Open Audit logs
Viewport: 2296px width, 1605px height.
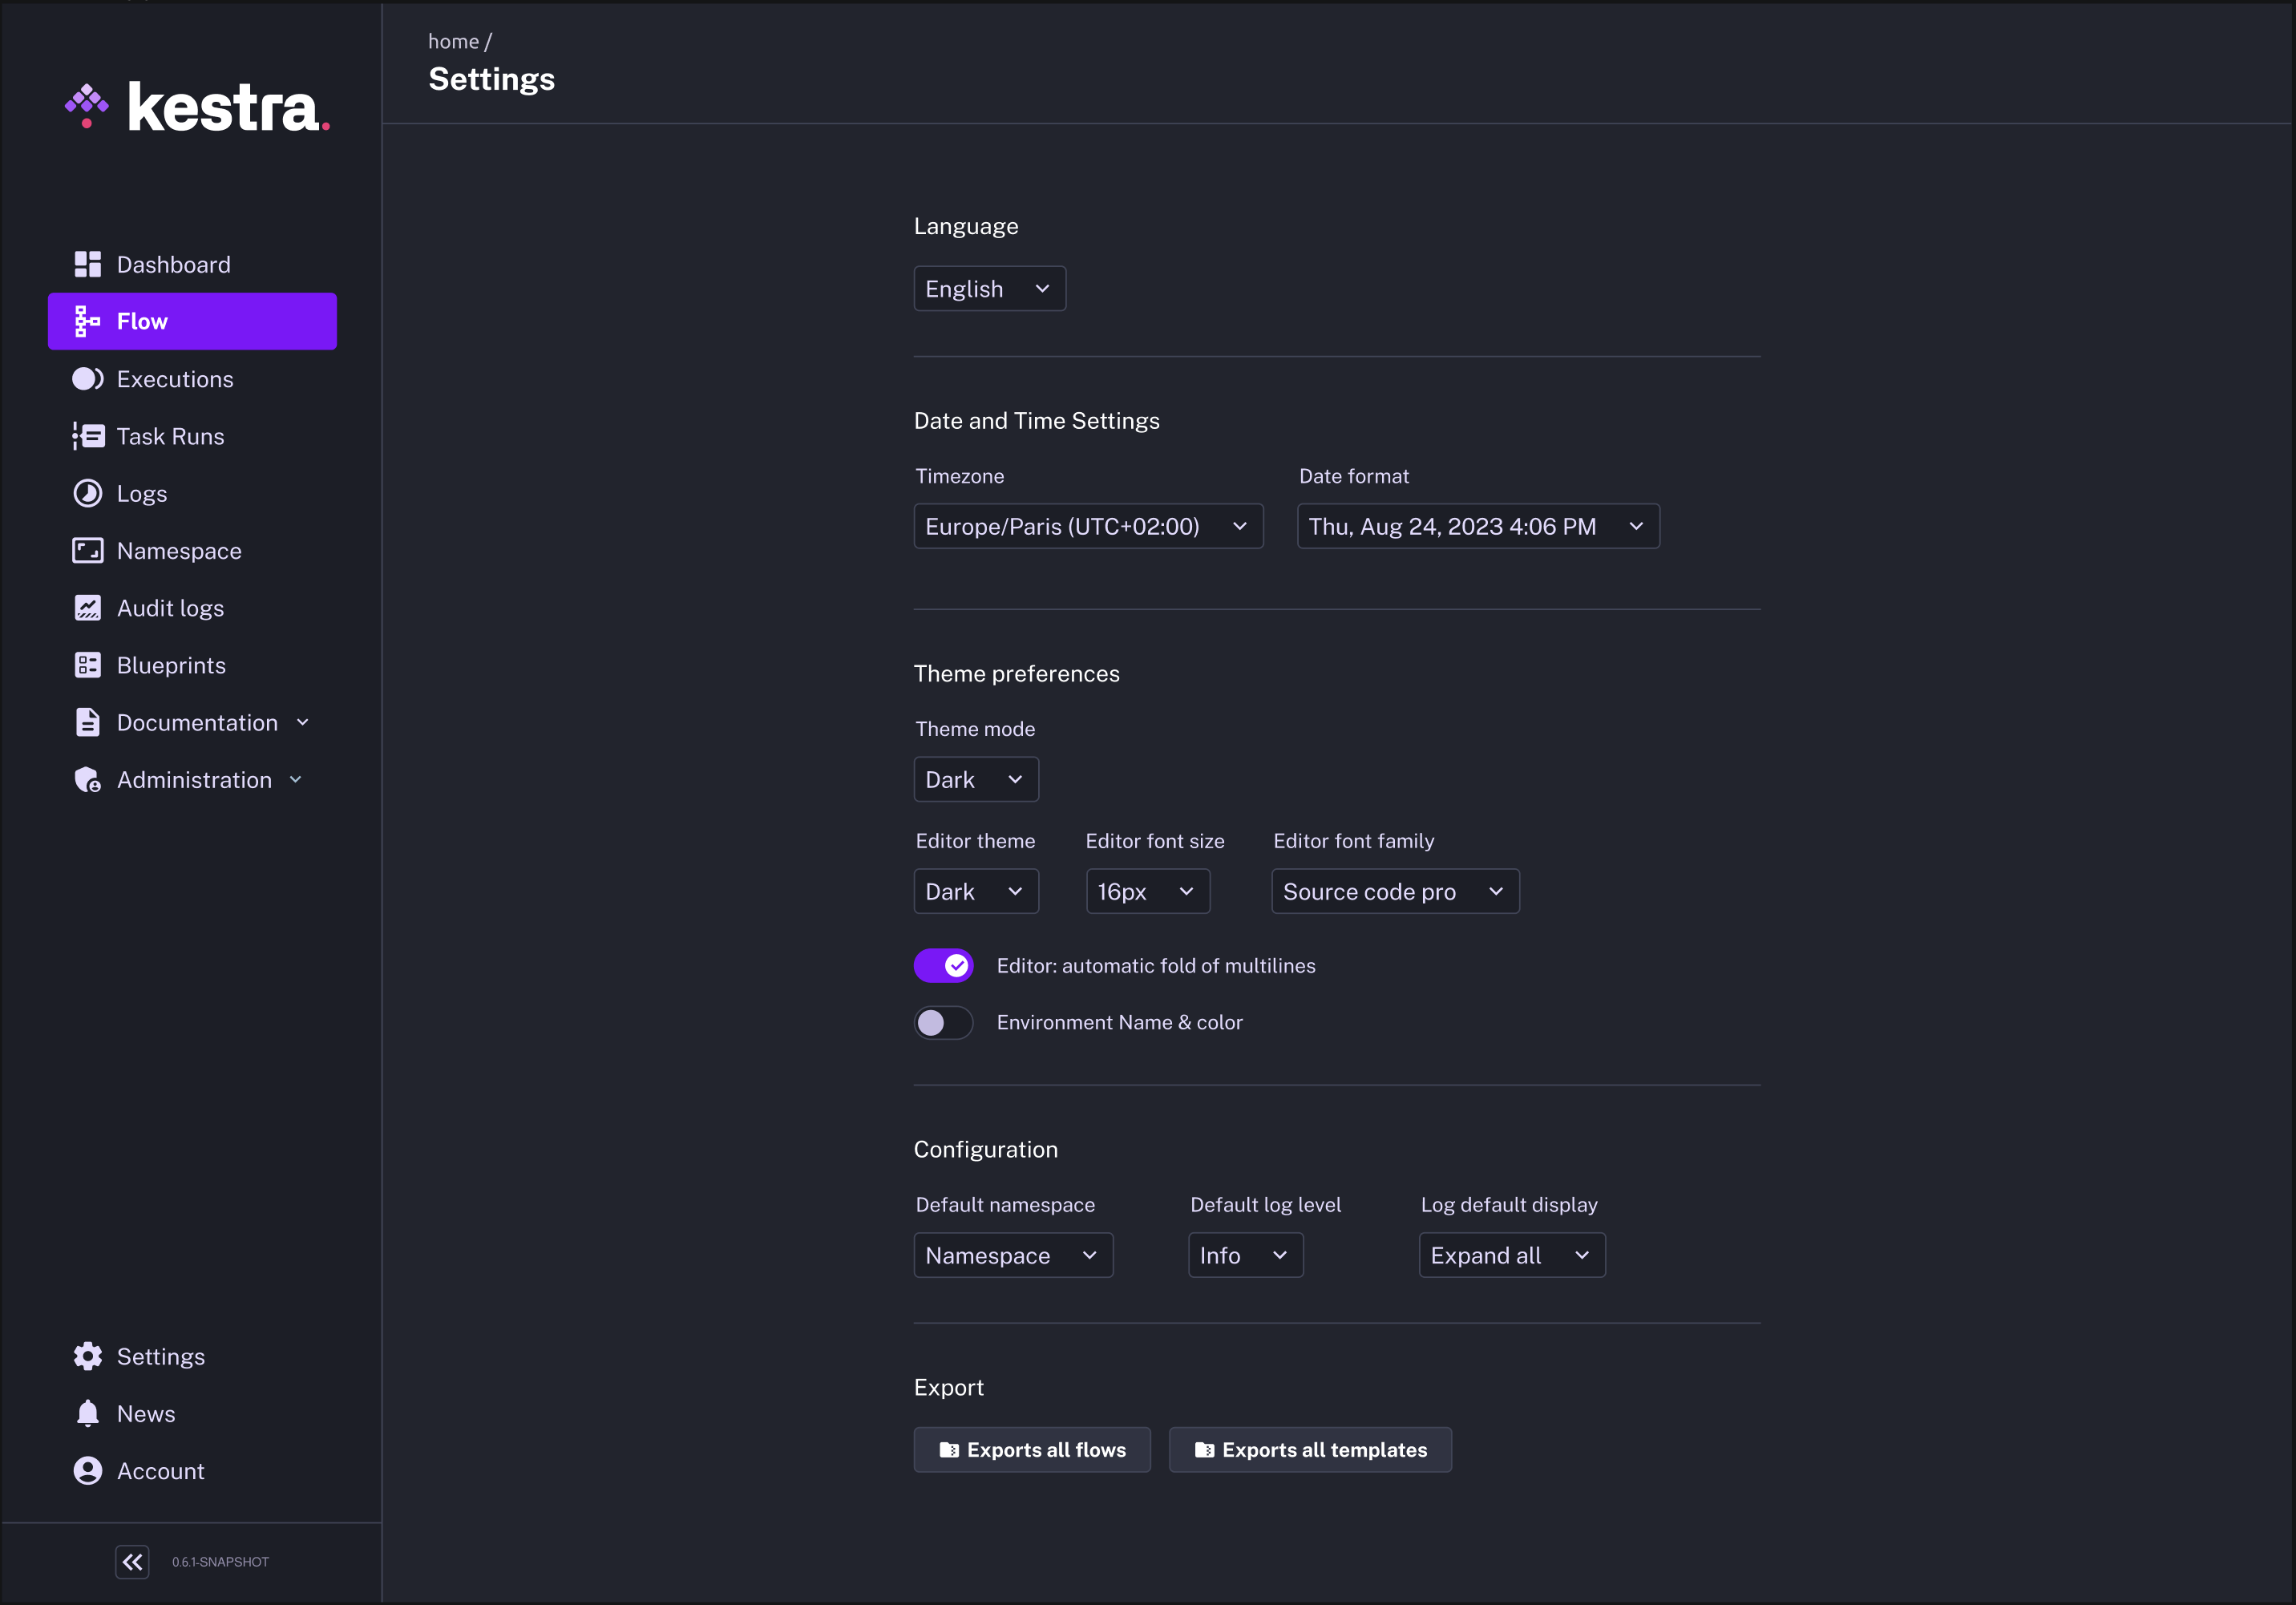[169, 607]
